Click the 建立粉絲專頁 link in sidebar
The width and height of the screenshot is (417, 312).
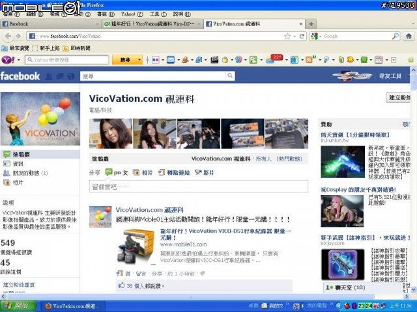coord(19,285)
